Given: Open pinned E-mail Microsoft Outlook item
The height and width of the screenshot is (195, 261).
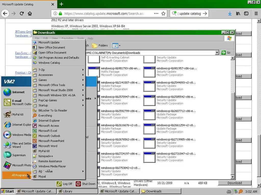Looking at the screenshot, I should tap(17, 102).
